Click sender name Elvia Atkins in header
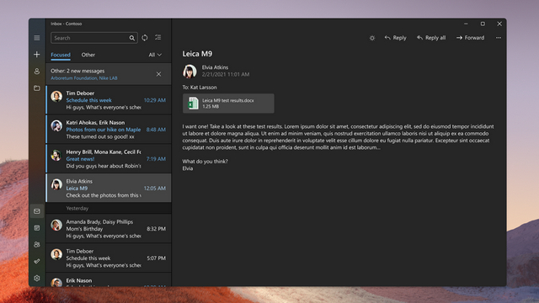Image resolution: width=539 pixels, height=303 pixels. (215, 67)
